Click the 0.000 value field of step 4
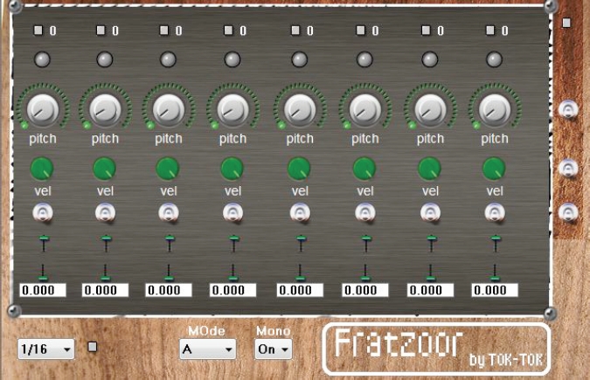Image resolution: width=590 pixels, height=380 pixels. [233, 290]
